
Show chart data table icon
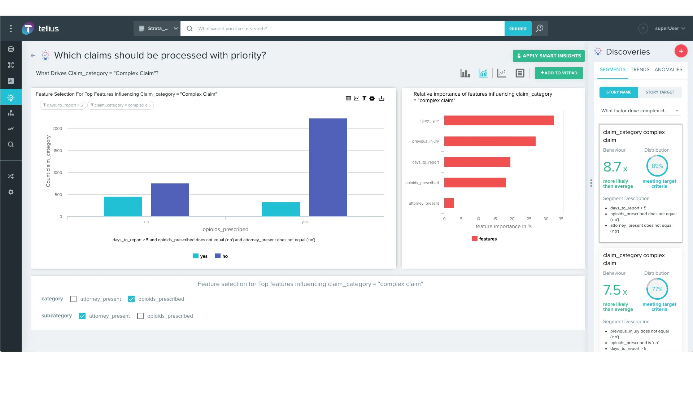tap(348, 98)
